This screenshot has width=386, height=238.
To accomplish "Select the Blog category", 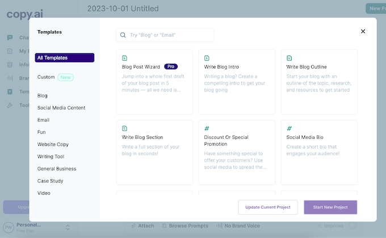I will (x=43, y=96).
